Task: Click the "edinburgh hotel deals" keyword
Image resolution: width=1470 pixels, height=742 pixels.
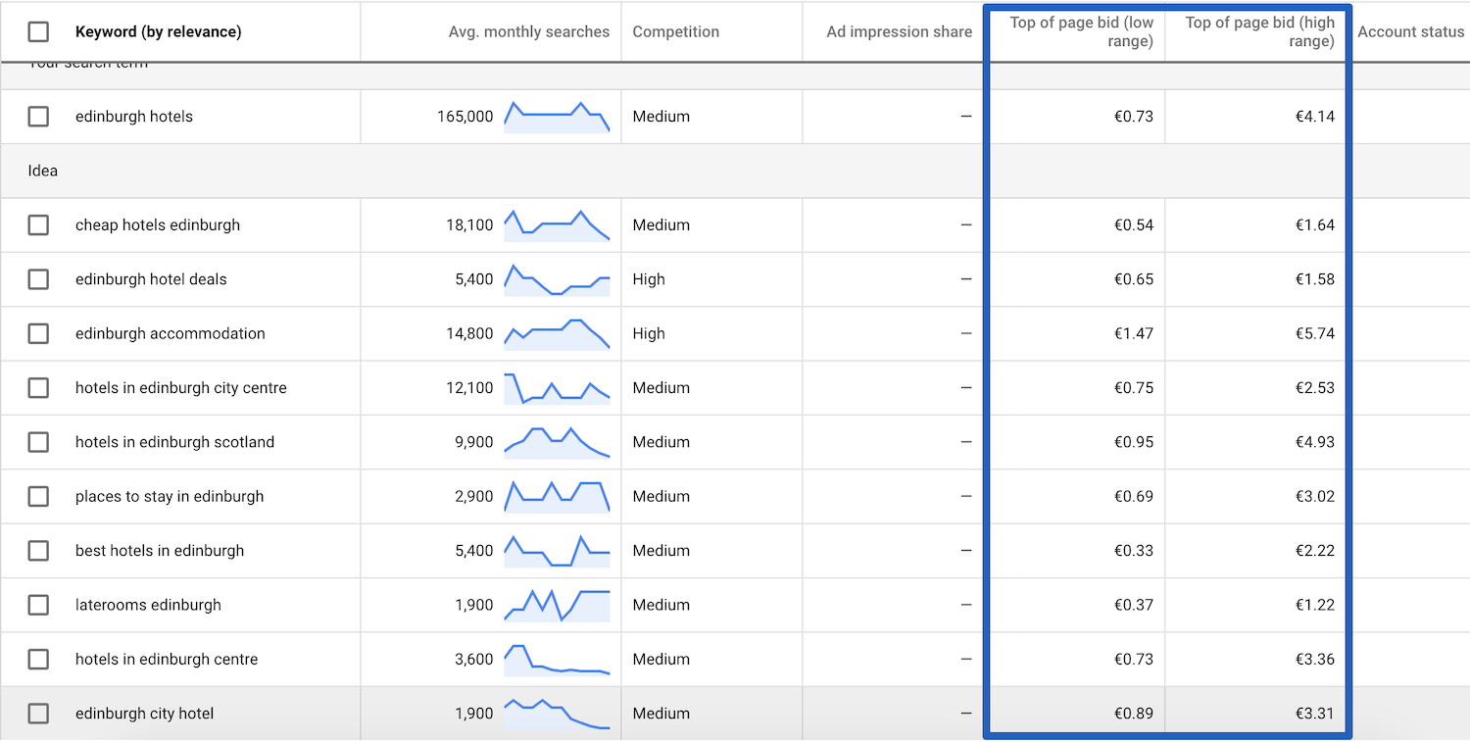Action: tap(151, 279)
